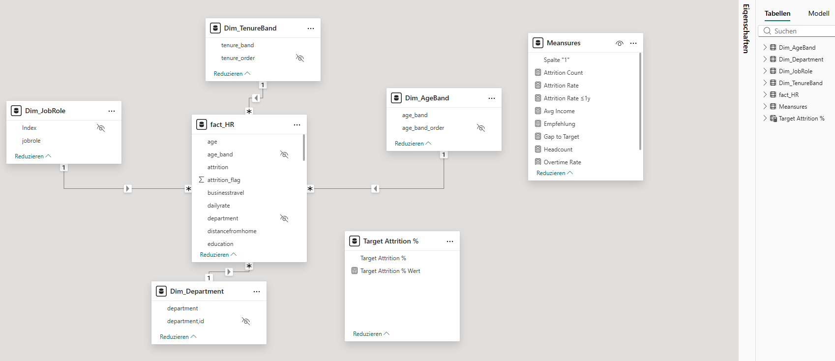Switch to the Modell tab
The width and height of the screenshot is (835, 361).
pyautogui.click(x=819, y=14)
